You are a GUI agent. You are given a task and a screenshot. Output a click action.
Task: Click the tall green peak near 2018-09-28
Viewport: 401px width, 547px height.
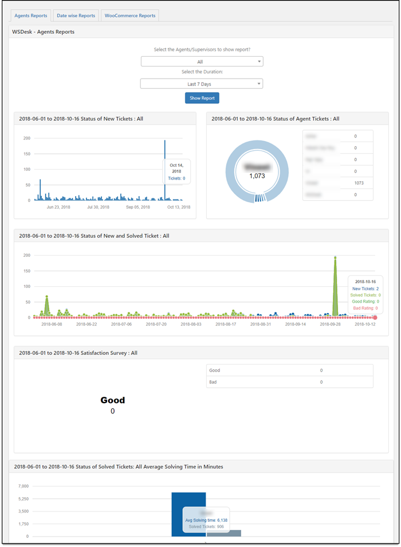[x=335, y=287]
